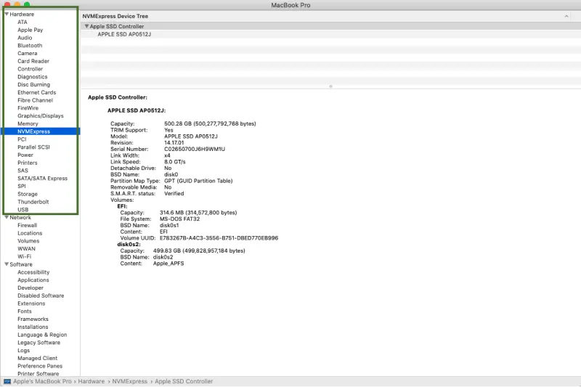Collapse the Software section triangle
Screen dimensions: 581x387
click(7, 264)
